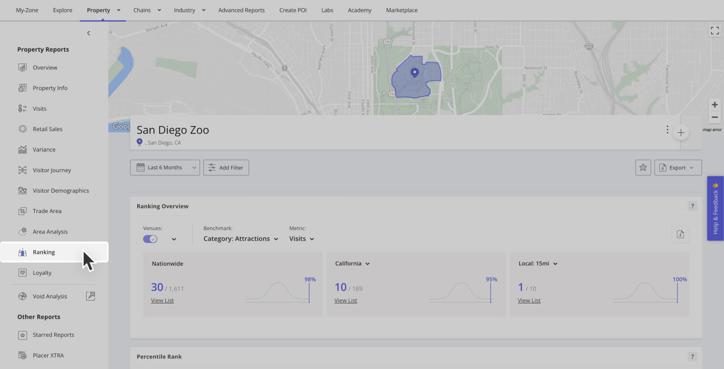Open the Area Analysis icon
The height and width of the screenshot is (369, 724).
point(22,232)
